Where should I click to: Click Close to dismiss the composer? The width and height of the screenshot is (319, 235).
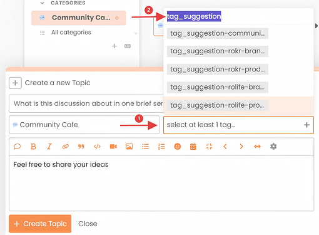(88, 224)
